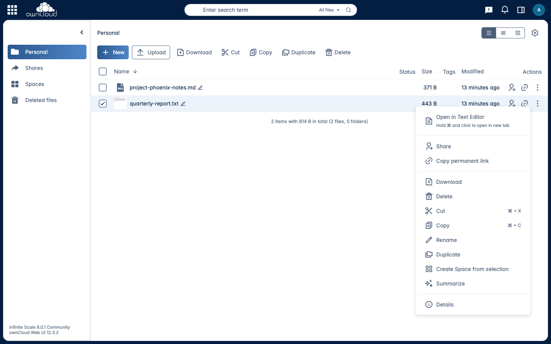
Task: Open Details from context menu
Action: (x=473, y=305)
